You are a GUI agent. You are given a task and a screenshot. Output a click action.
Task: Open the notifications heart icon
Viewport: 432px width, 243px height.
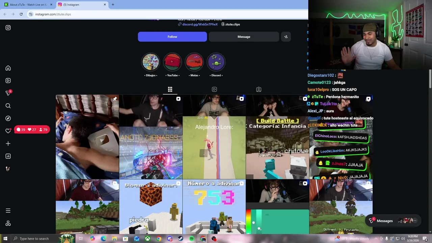8,131
